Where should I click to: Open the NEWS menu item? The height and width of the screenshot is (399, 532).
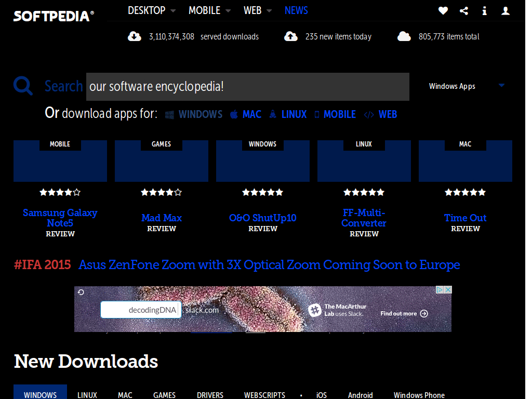(x=296, y=10)
